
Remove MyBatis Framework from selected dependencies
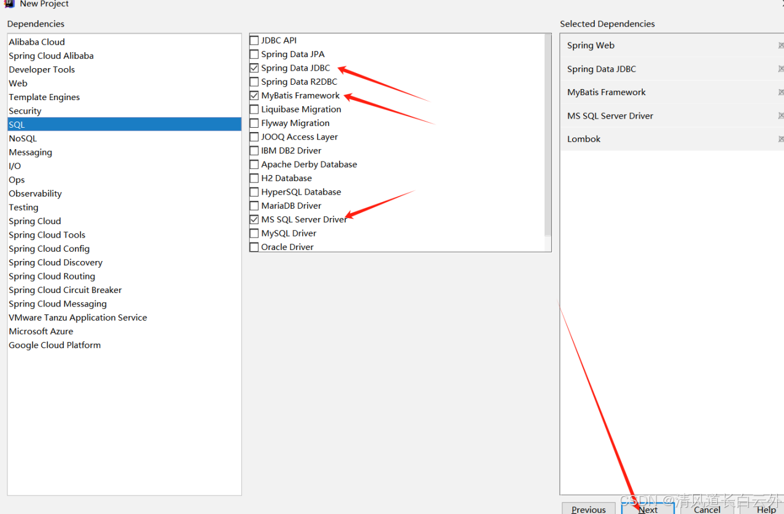pyautogui.click(x=781, y=92)
